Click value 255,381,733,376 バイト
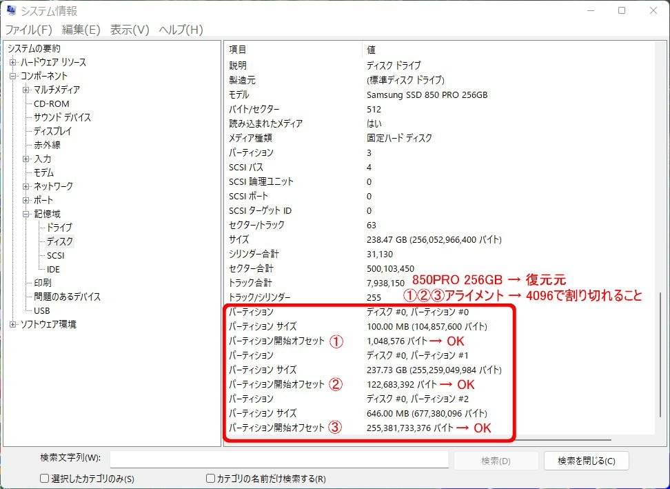 [x=409, y=428]
